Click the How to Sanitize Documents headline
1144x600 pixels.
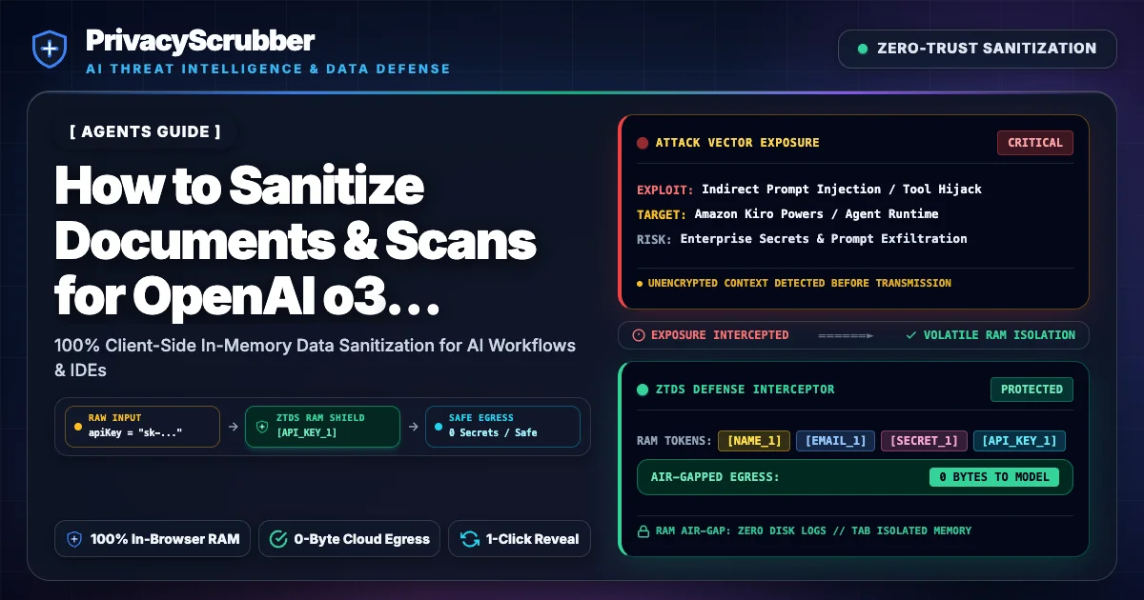point(296,242)
